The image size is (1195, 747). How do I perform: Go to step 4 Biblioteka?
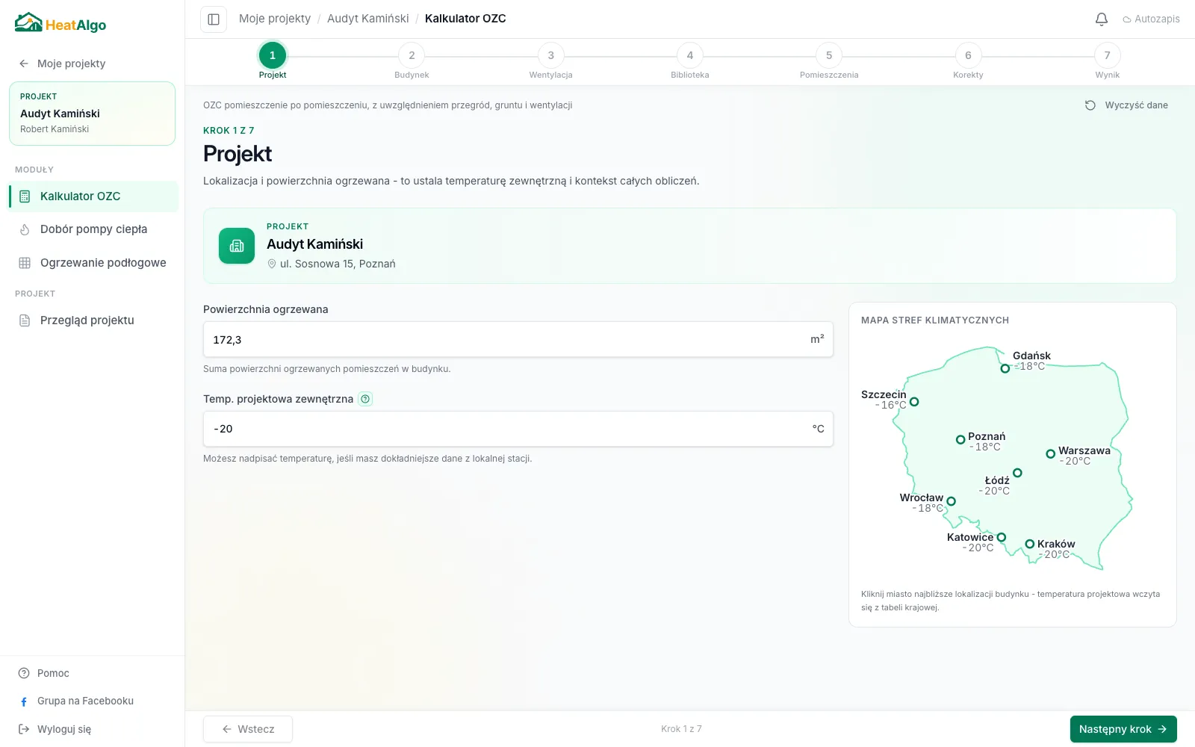[x=690, y=61]
